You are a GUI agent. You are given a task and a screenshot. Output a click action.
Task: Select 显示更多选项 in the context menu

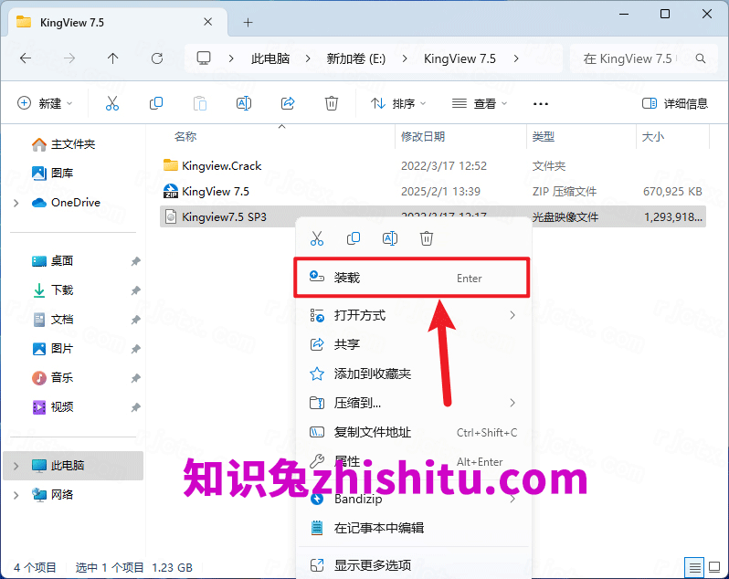(x=413, y=565)
